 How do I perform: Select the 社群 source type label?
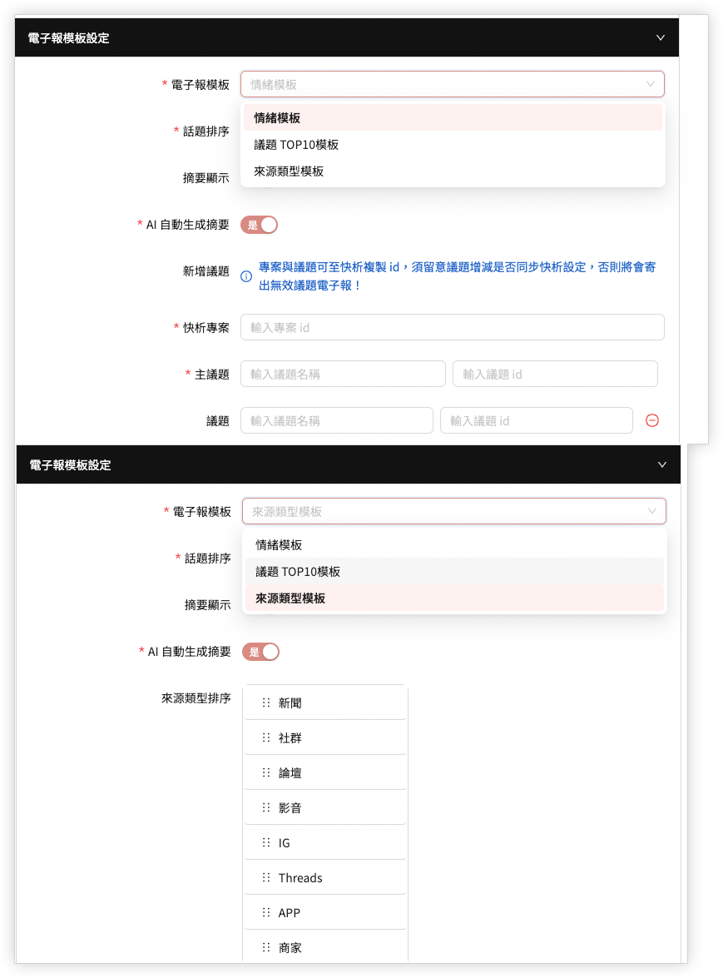point(290,737)
